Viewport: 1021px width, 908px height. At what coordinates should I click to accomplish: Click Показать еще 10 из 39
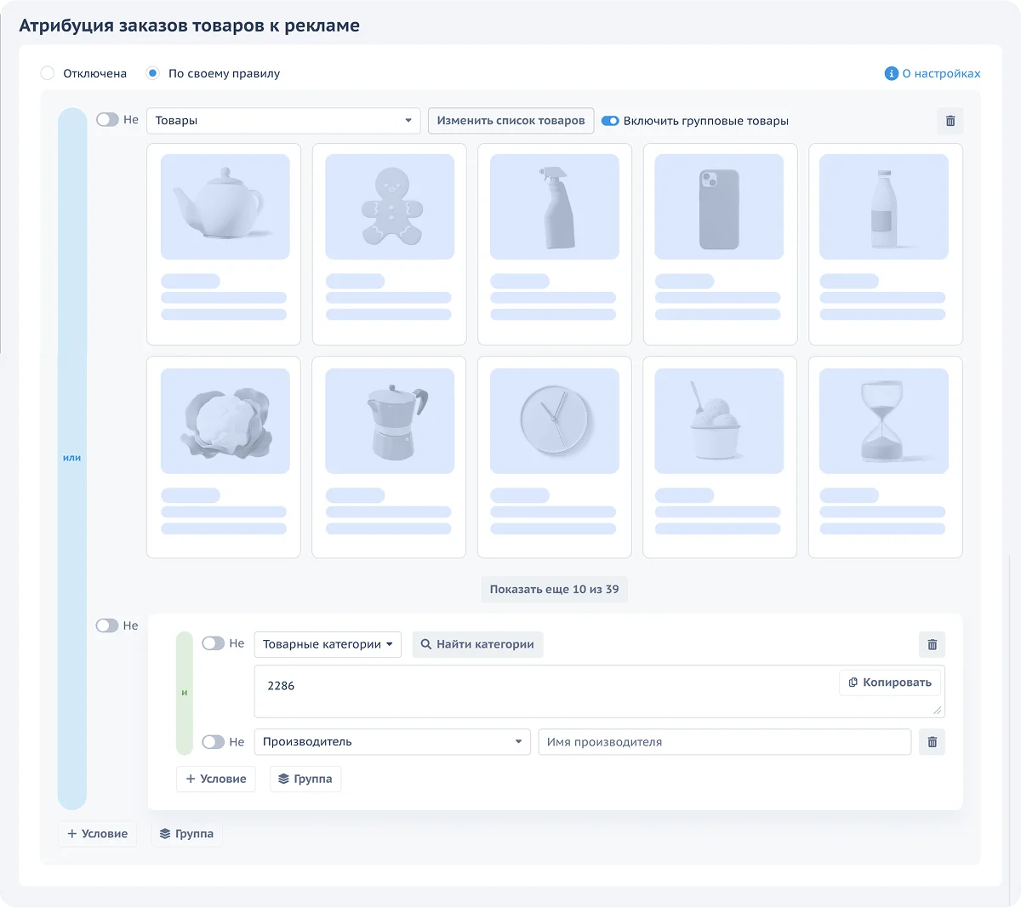pyautogui.click(x=554, y=589)
